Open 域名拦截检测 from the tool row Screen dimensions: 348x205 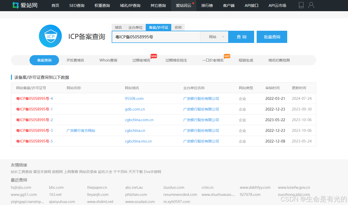point(279,60)
